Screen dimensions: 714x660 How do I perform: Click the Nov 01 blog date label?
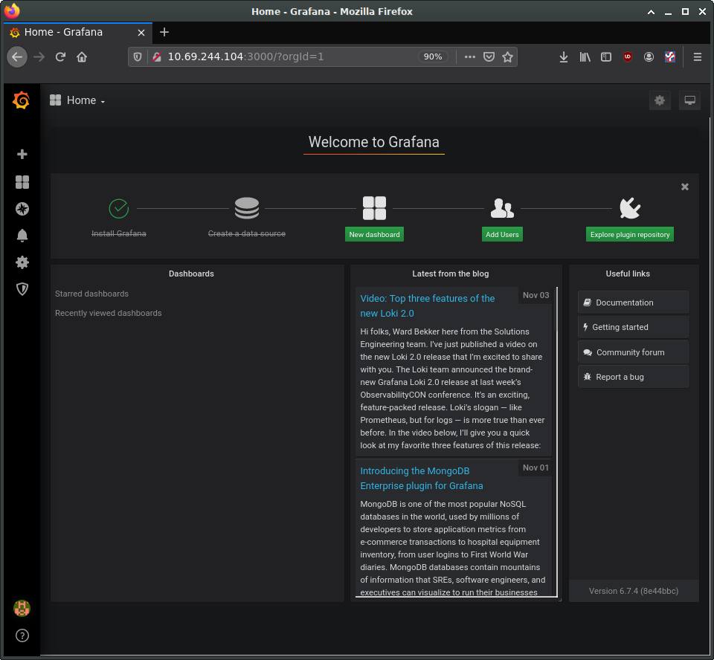535,467
